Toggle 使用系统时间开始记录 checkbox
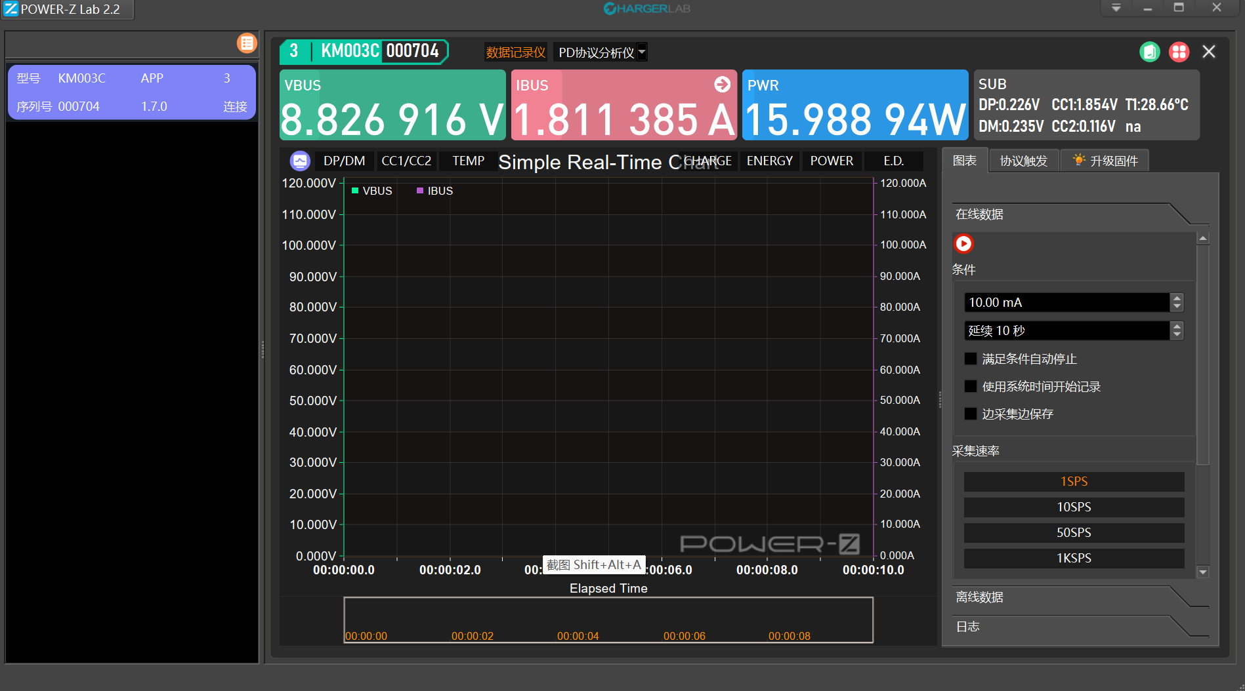This screenshot has width=1245, height=691. coord(971,386)
